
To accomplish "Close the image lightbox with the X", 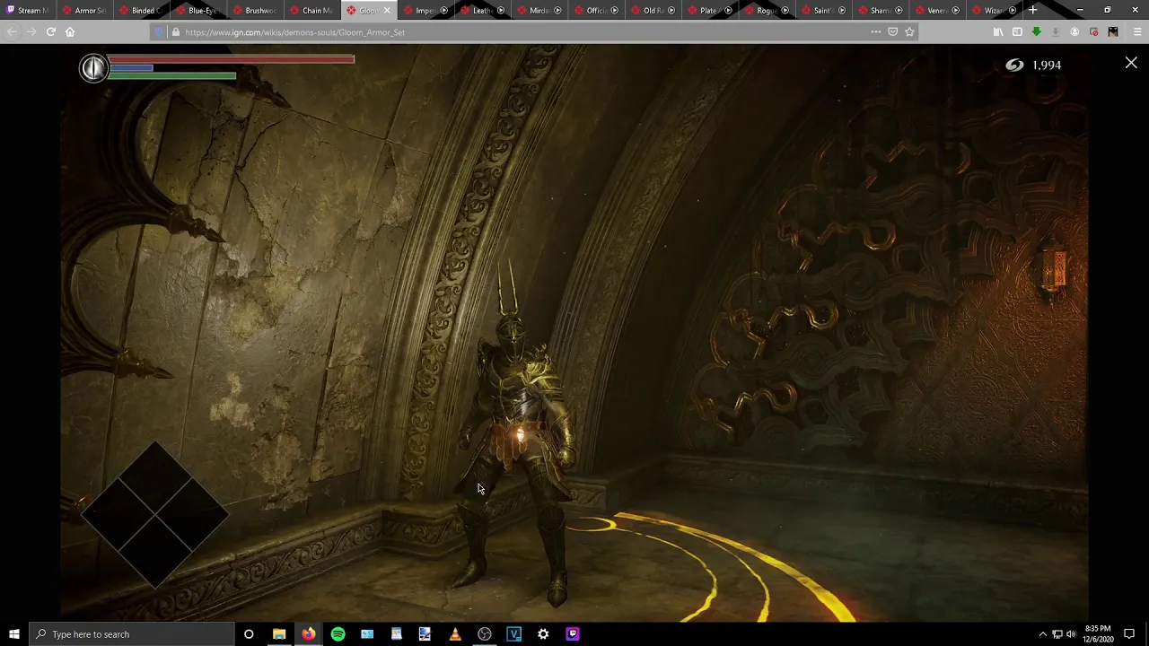I will point(1131,63).
